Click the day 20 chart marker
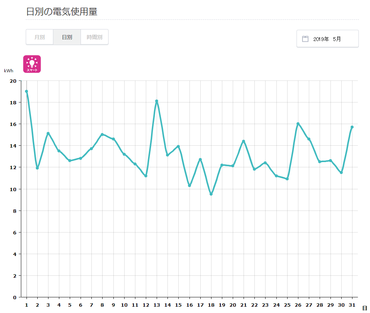Viewport: 370px width, 313px height. (233, 166)
